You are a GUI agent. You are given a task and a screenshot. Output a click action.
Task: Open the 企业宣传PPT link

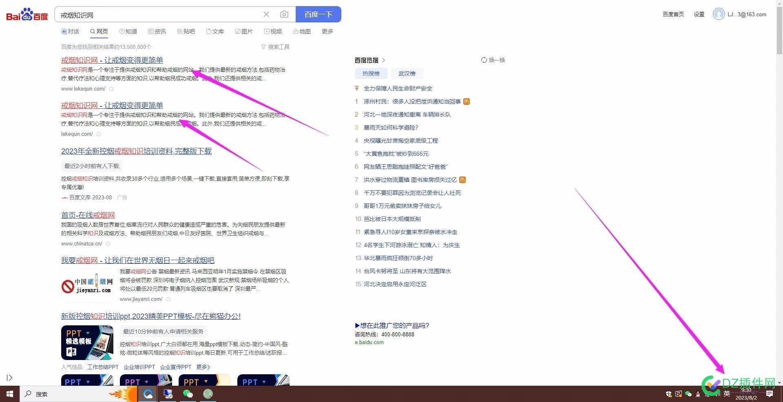[176, 367]
